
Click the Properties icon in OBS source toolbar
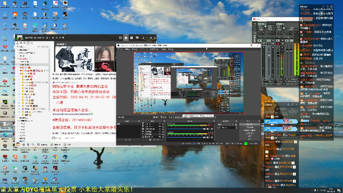(x=156, y=117)
